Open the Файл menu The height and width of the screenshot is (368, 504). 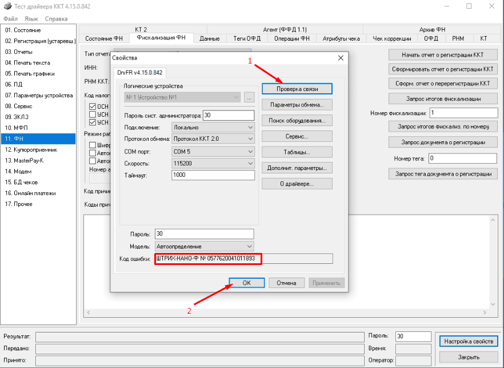point(10,18)
